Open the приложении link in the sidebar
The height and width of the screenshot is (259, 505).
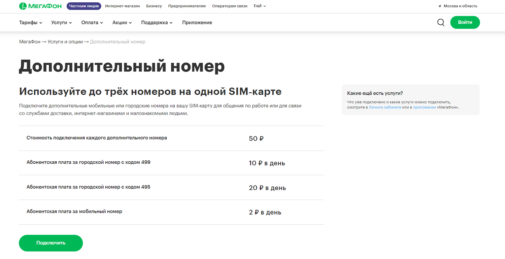click(x=424, y=107)
